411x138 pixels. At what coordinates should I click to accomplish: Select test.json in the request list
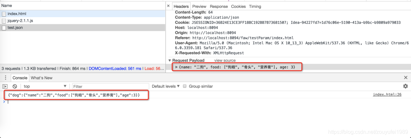click(83, 28)
